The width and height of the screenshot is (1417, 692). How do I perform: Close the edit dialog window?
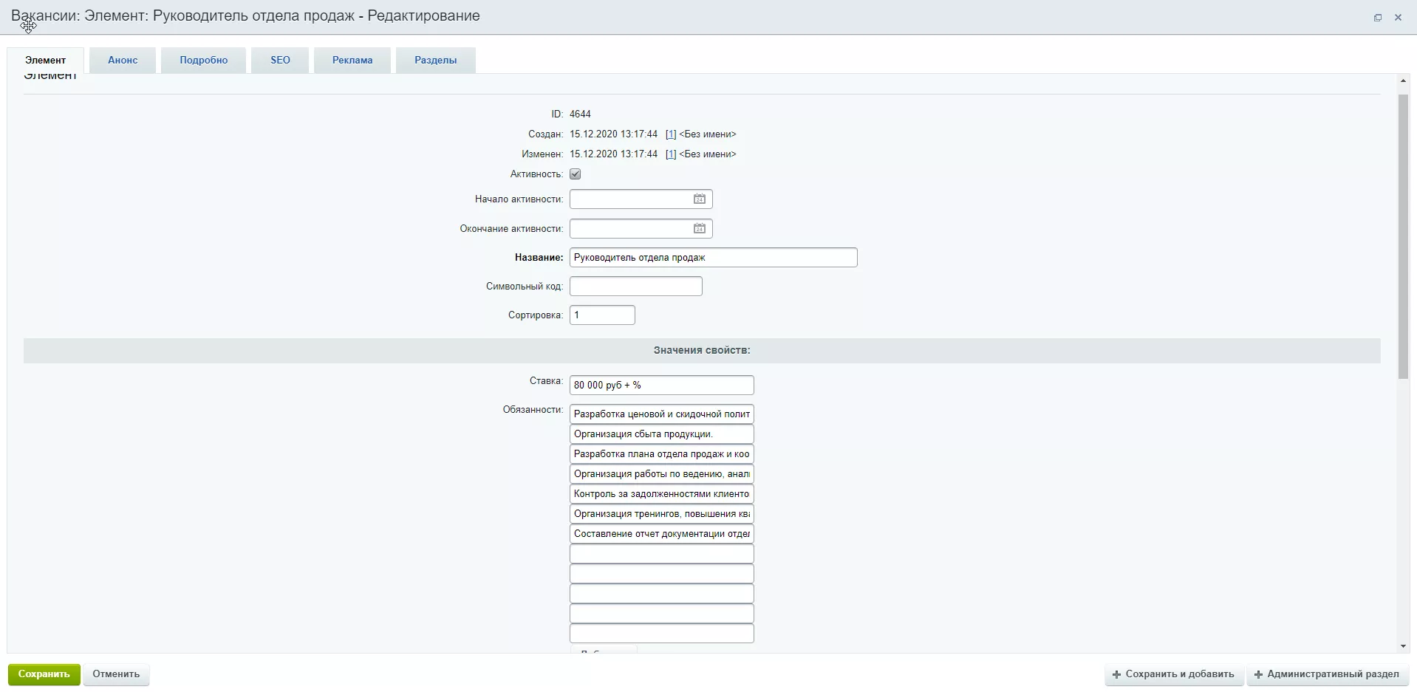click(x=1398, y=18)
